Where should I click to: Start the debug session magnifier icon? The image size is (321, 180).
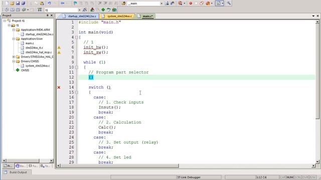[180, 3]
